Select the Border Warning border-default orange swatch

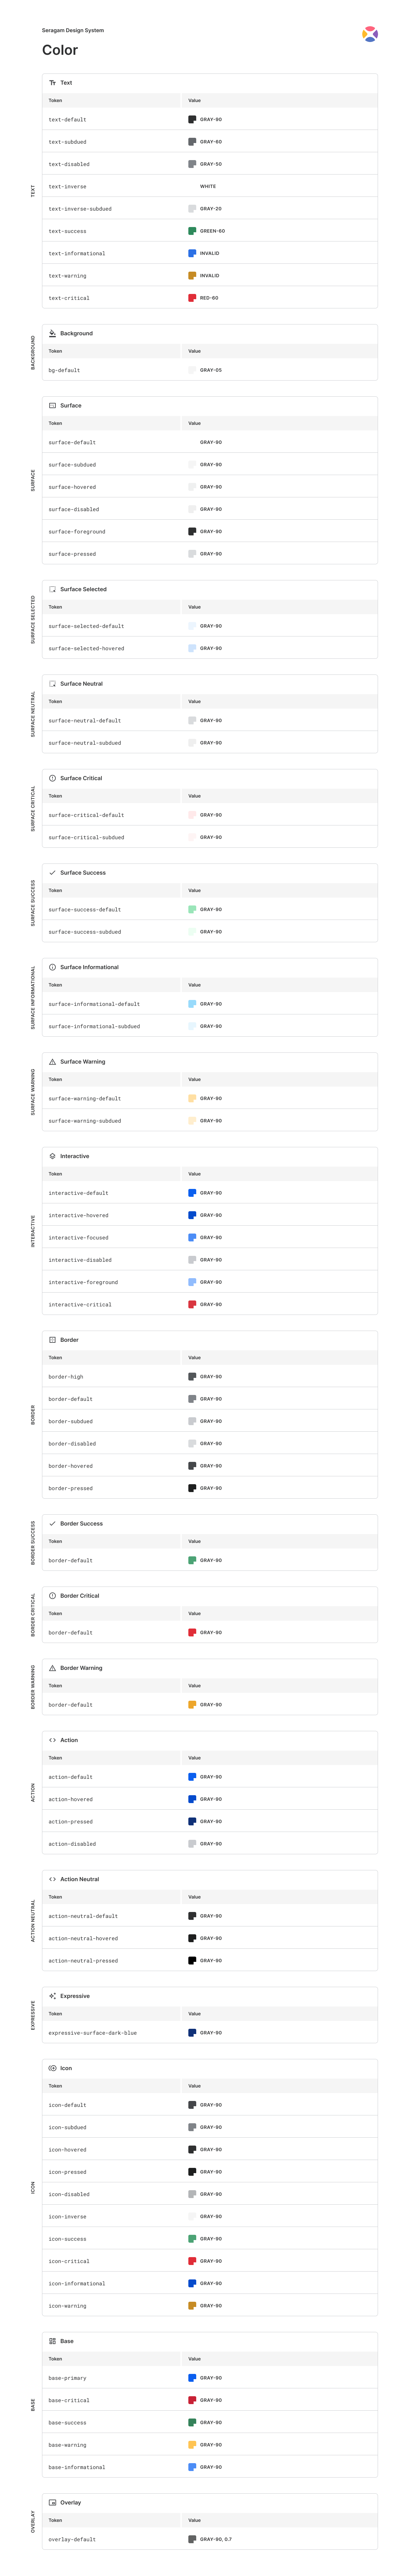tap(192, 1705)
